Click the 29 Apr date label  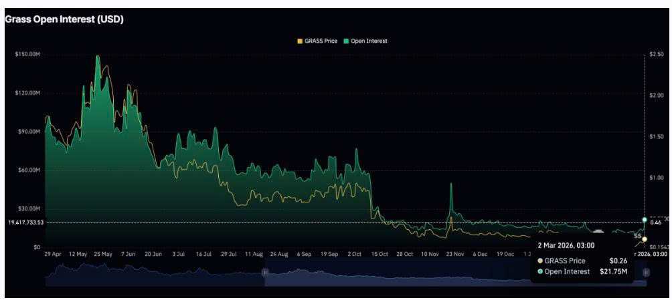[53, 254]
